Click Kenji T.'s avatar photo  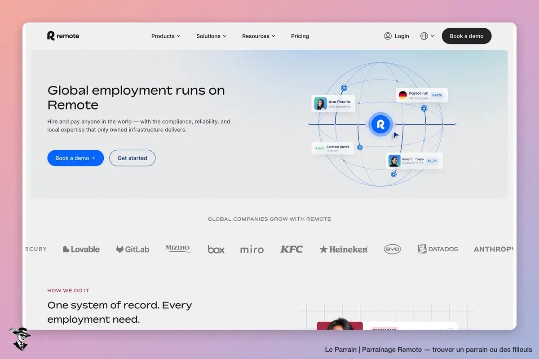394,161
